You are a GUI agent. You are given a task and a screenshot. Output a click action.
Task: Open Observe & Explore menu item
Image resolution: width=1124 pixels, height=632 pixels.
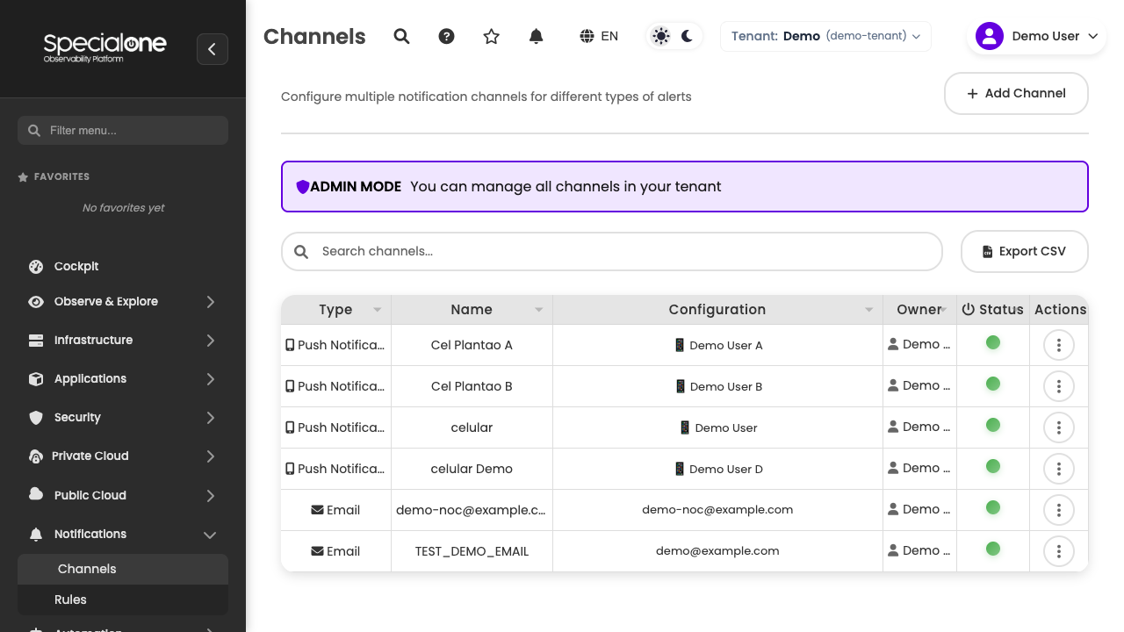[106, 301]
